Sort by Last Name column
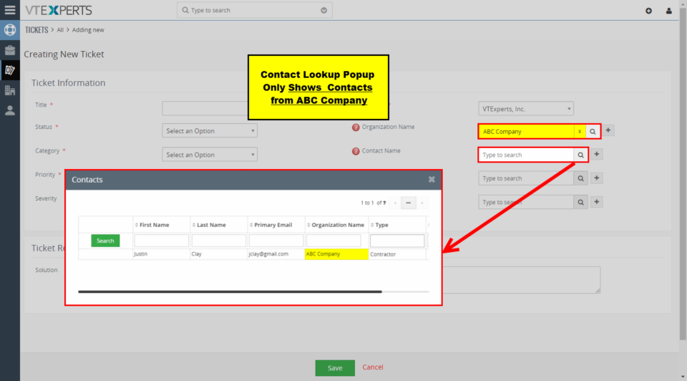687x381 pixels. (x=211, y=225)
